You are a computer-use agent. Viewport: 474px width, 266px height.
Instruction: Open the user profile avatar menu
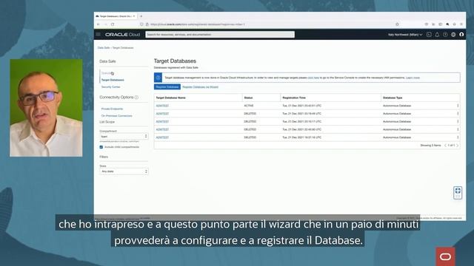click(461, 35)
